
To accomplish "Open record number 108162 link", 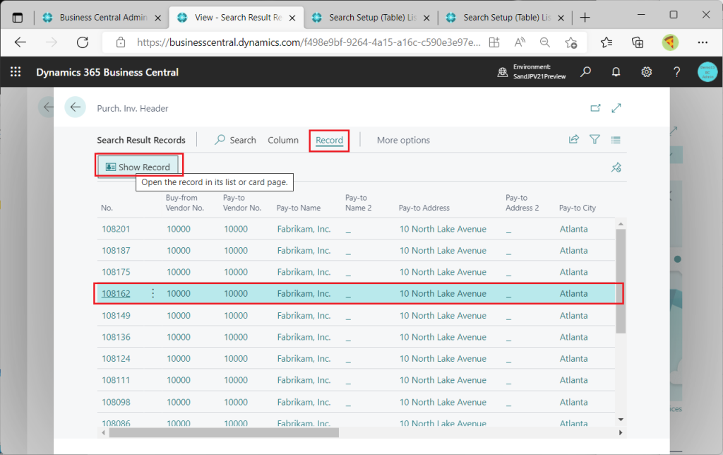I will (x=116, y=293).
